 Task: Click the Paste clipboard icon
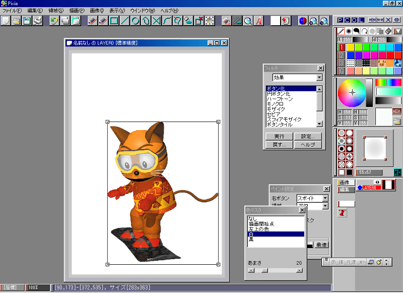[76, 21]
